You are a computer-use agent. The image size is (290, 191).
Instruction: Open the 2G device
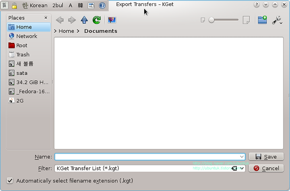(29, 101)
